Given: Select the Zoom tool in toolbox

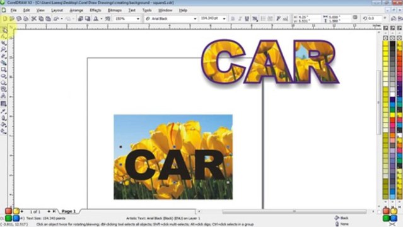Looking at the screenshot, I should [x=4, y=49].
